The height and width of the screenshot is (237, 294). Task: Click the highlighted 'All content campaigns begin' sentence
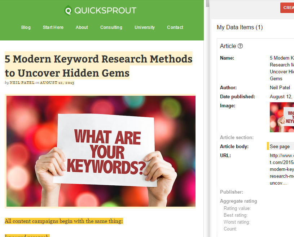[64, 221]
